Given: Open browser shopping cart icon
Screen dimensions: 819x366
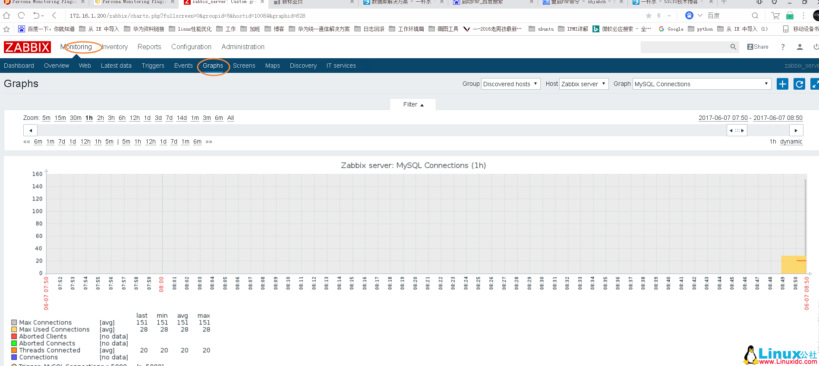Looking at the screenshot, I should [775, 16].
